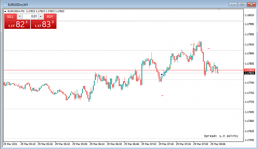Click the black 1.17823 bid price label
Image resolution: width=258 pixels, height=149 pixels.
click(x=249, y=73)
